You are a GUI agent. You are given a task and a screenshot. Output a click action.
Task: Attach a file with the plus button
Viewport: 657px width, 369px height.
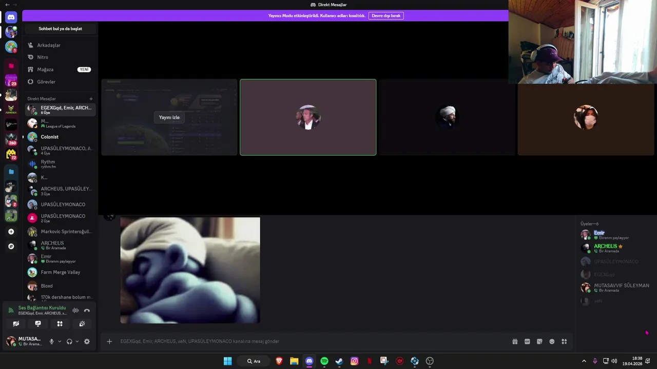pyautogui.click(x=109, y=341)
